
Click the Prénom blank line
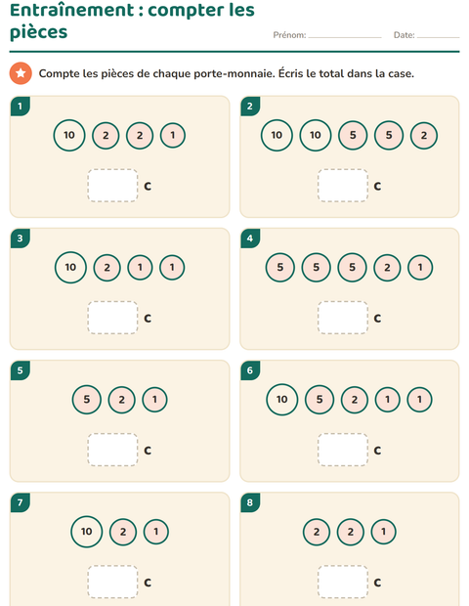point(345,35)
